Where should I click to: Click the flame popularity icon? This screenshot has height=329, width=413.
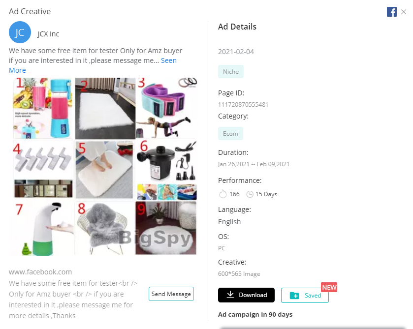pos(222,194)
